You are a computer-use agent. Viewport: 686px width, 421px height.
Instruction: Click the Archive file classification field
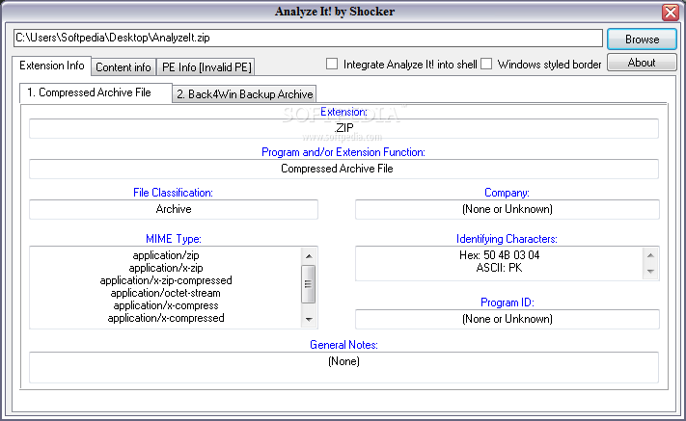coord(174,209)
